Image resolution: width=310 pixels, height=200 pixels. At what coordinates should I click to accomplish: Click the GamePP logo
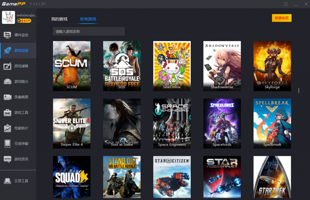(x=14, y=4)
